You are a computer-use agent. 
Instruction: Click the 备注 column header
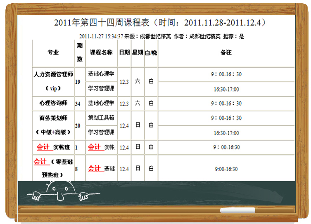[x=226, y=52]
